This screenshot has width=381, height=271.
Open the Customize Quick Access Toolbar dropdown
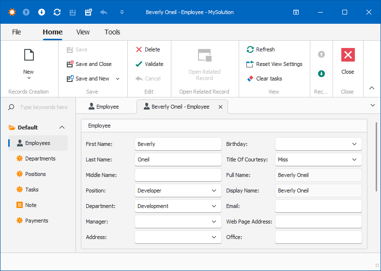(122, 12)
